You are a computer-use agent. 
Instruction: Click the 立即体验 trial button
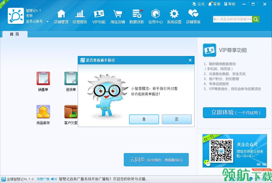[x=234, y=113]
